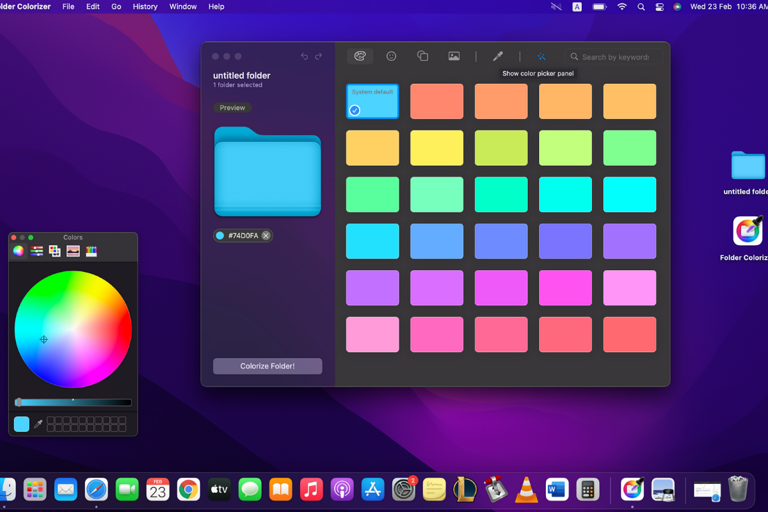The image size is (768, 512).
Task: Click the folder preview thumbnail
Action: (x=268, y=172)
